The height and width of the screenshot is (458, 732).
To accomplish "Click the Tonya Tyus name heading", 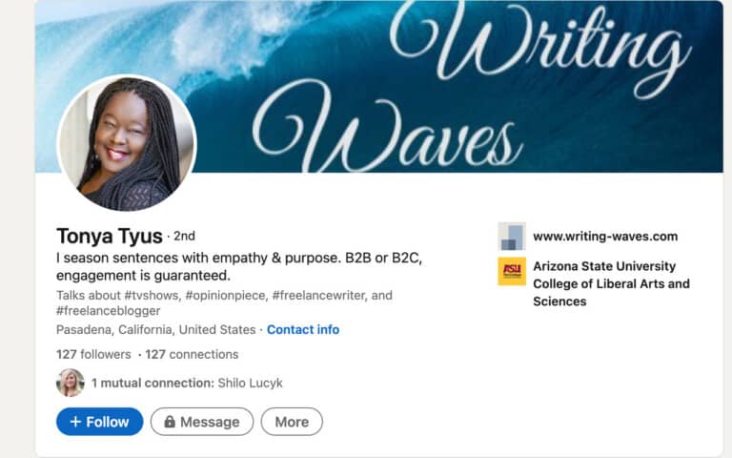I will coord(110,236).
